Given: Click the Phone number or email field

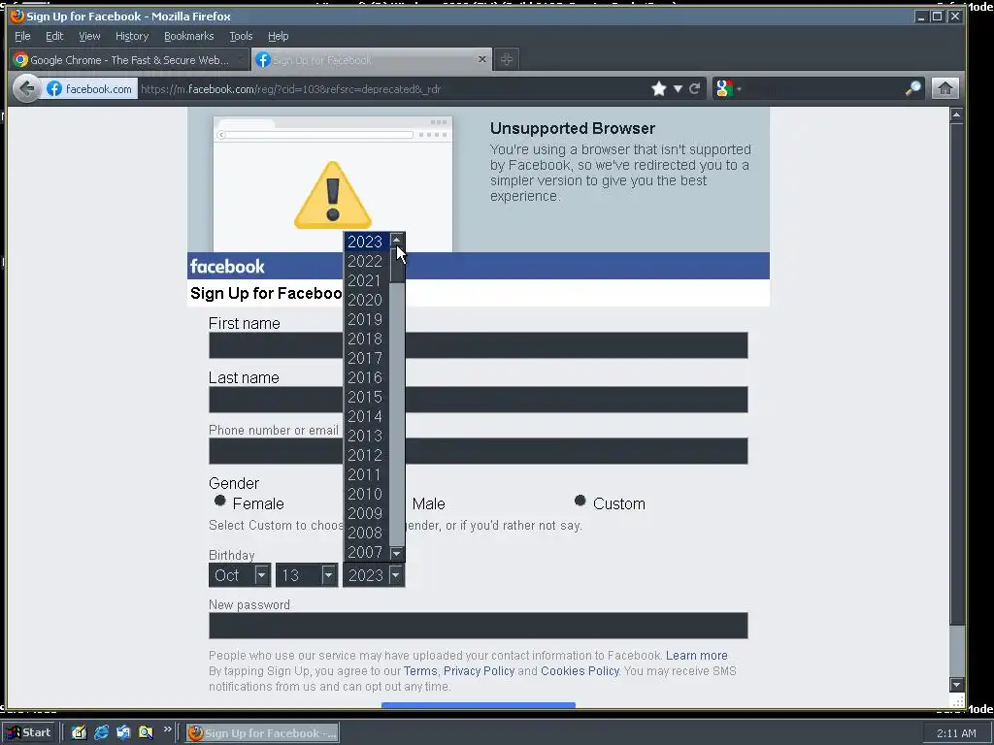Looking at the screenshot, I should 478,451.
